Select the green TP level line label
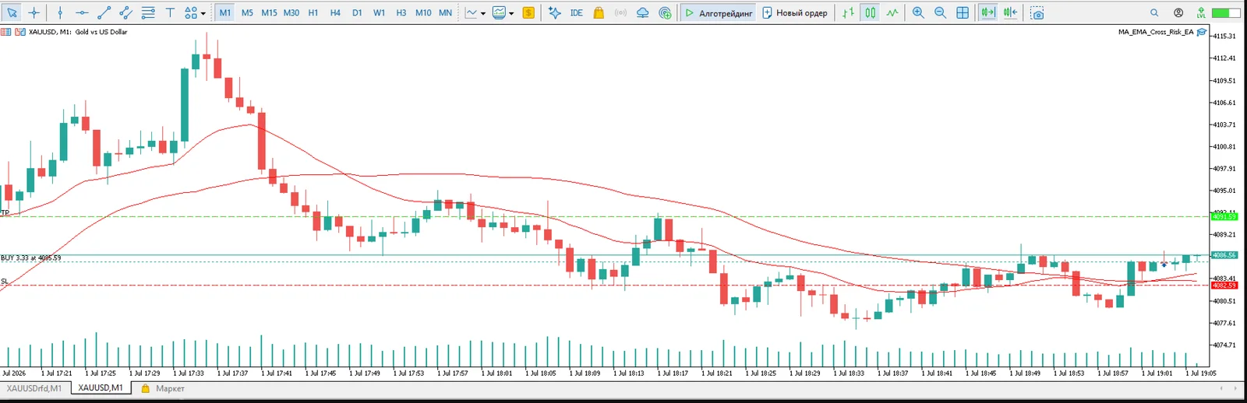The width and height of the screenshot is (1247, 403). (5, 212)
